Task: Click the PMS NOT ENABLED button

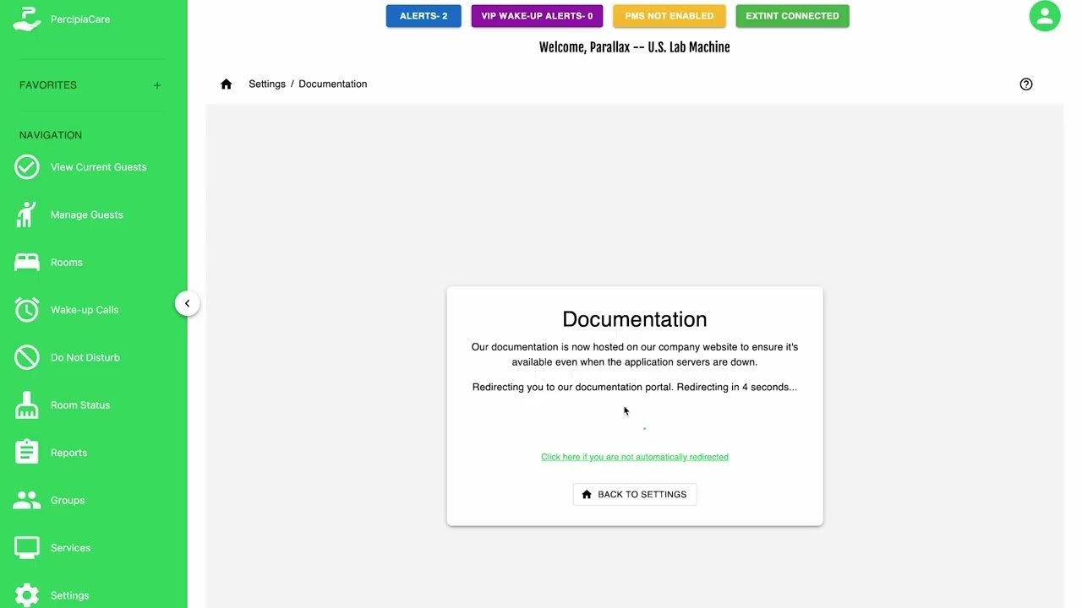Action: point(669,16)
